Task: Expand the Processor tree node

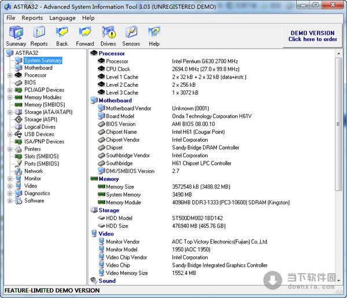Action: click(10, 75)
